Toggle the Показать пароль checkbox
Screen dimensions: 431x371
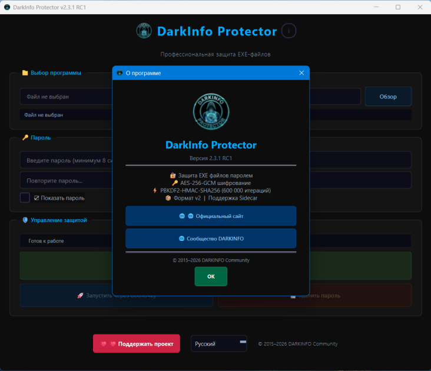click(x=25, y=198)
